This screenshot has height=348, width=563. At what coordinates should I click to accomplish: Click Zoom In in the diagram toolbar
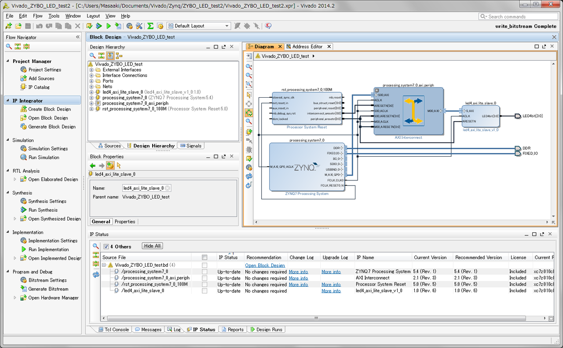249,67
